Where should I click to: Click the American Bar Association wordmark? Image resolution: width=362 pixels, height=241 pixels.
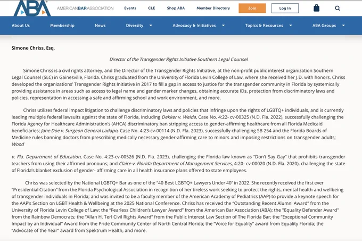(85, 9)
